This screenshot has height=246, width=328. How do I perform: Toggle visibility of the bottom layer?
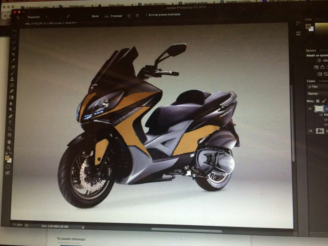coord(310,131)
